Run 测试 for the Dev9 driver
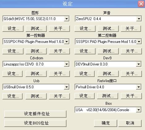Screen dimensions: 145x130 coord(108,73)
